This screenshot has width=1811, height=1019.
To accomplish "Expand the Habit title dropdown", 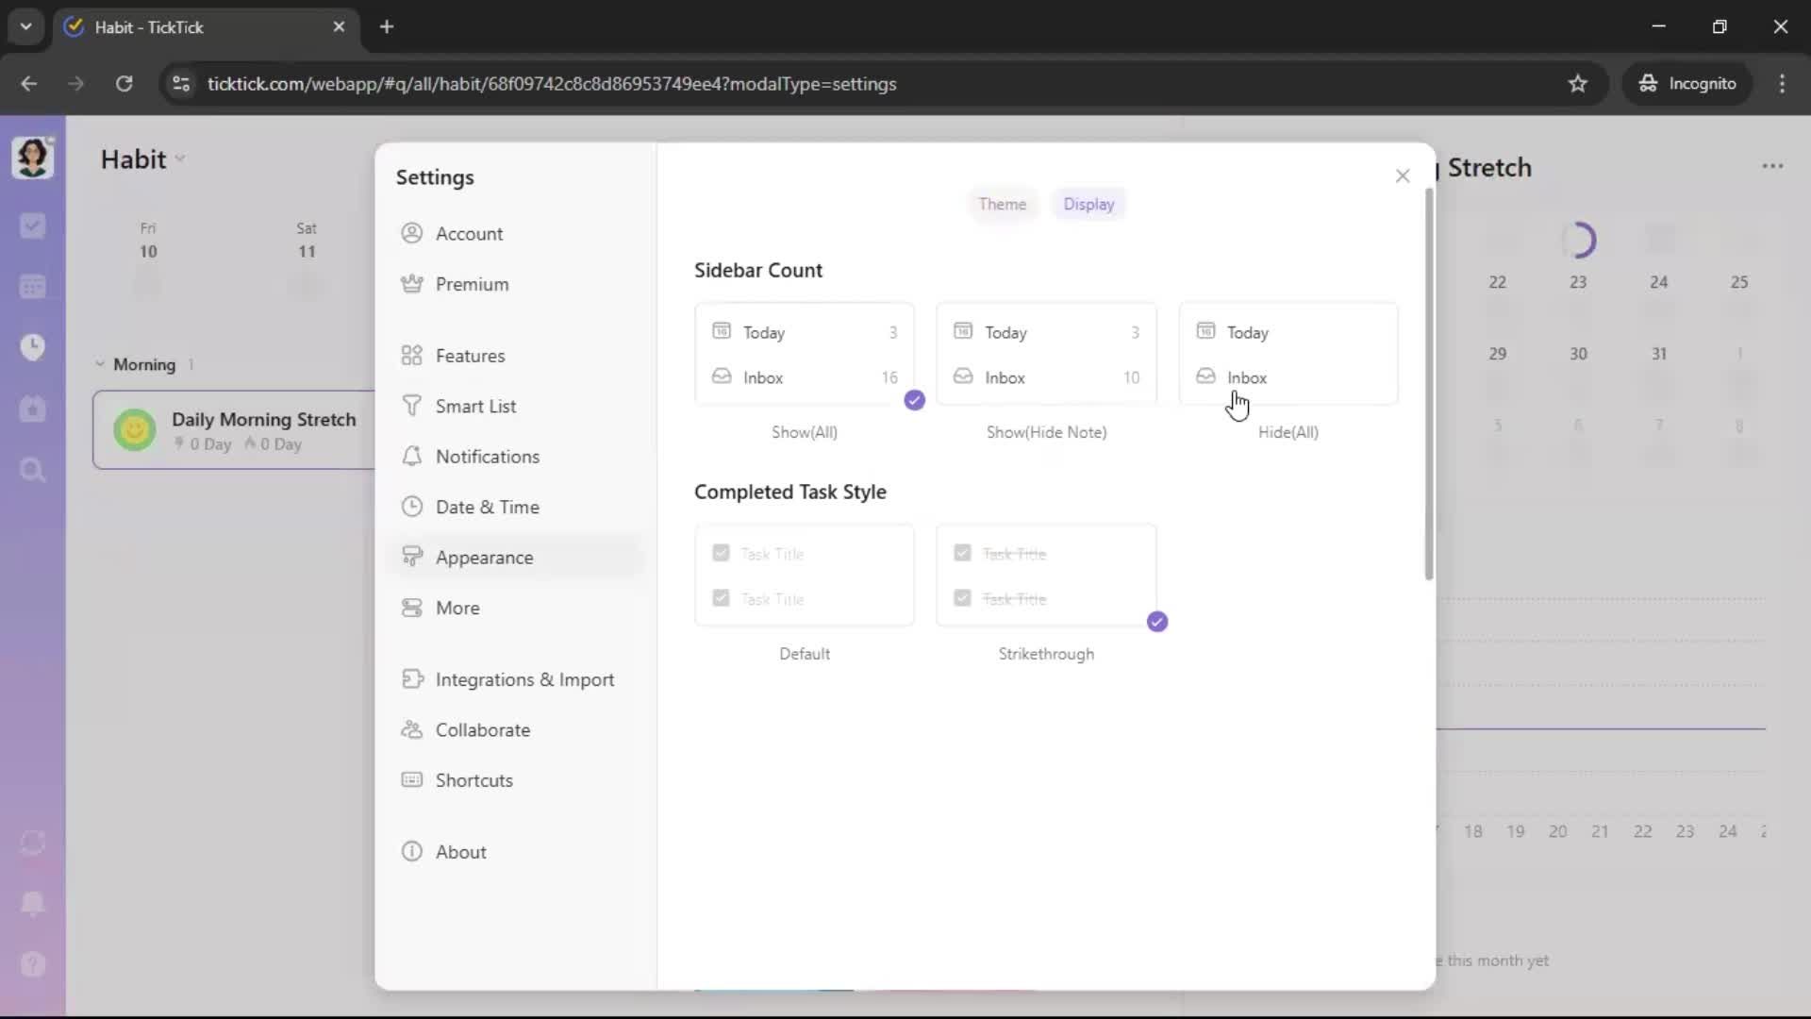I will click(180, 159).
